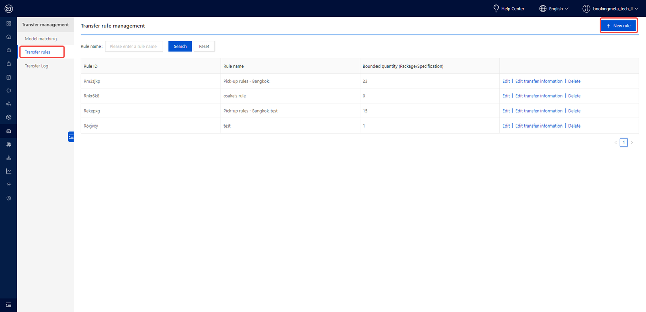Viewport: 646px width, 312px height.
Task: Open the Transfer Log menu item
Action: 36,66
